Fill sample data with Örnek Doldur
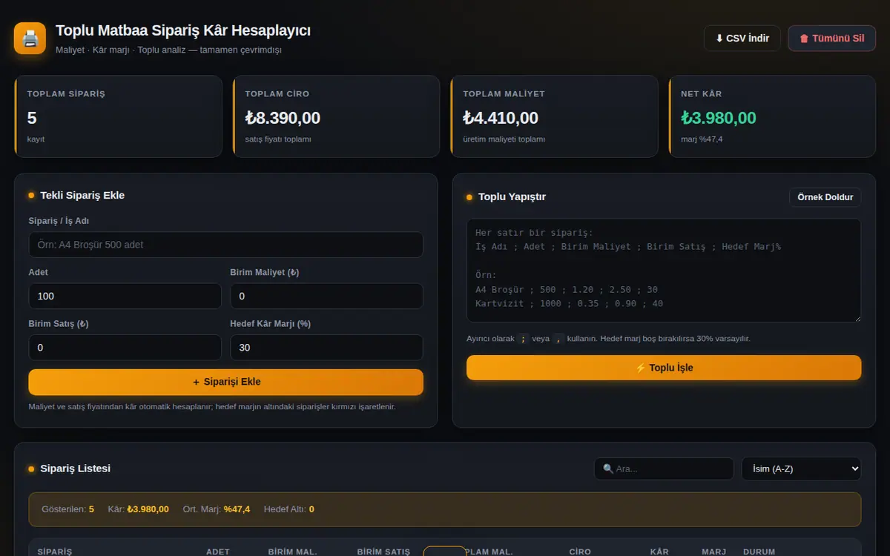 coord(825,197)
